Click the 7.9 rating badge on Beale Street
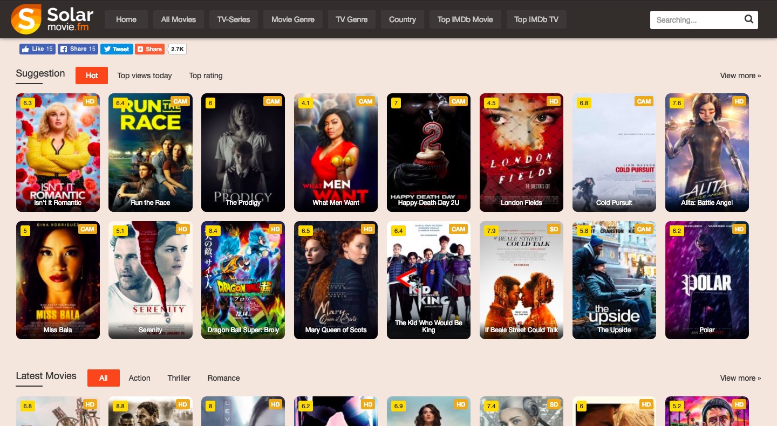The width and height of the screenshot is (777, 426). coord(491,231)
